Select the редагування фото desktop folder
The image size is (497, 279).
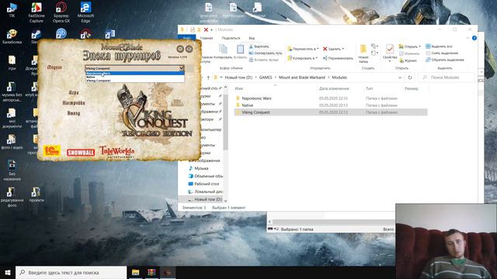coord(12,197)
